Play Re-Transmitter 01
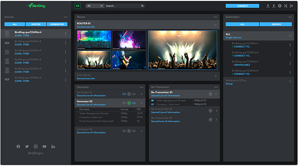 [210, 94]
